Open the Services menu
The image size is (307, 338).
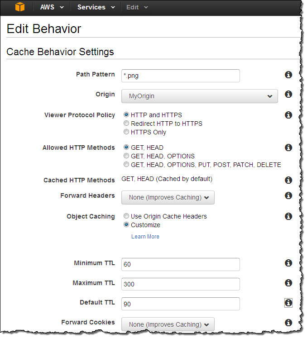coord(96,7)
